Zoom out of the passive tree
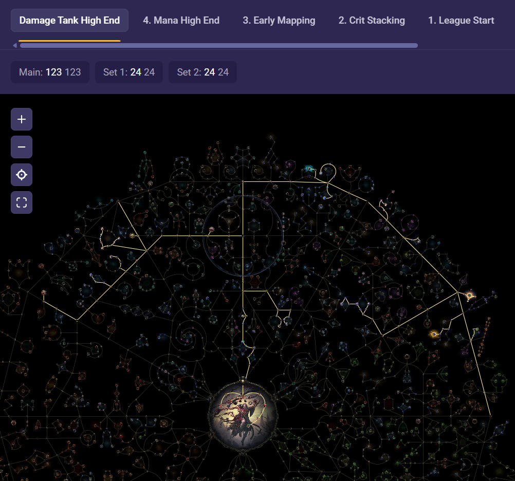This screenshot has height=481, width=515. 22,147
